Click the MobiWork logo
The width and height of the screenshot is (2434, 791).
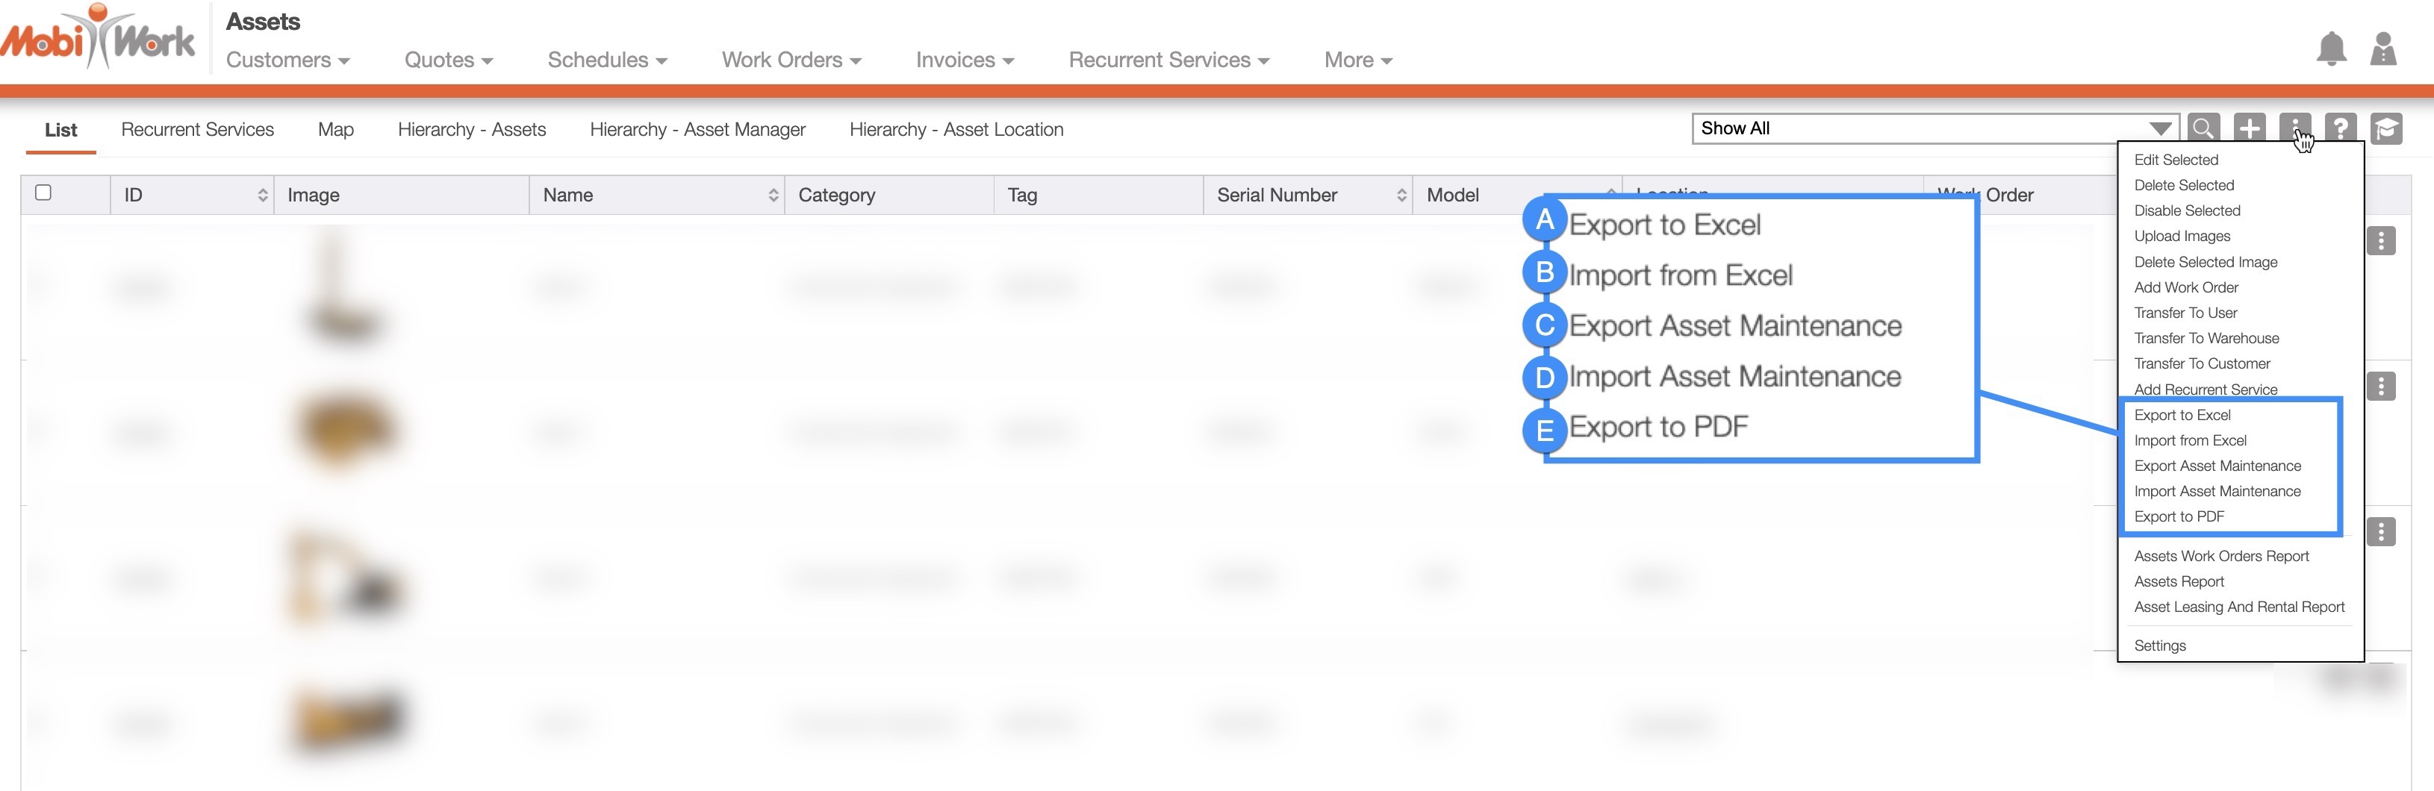[99, 40]
